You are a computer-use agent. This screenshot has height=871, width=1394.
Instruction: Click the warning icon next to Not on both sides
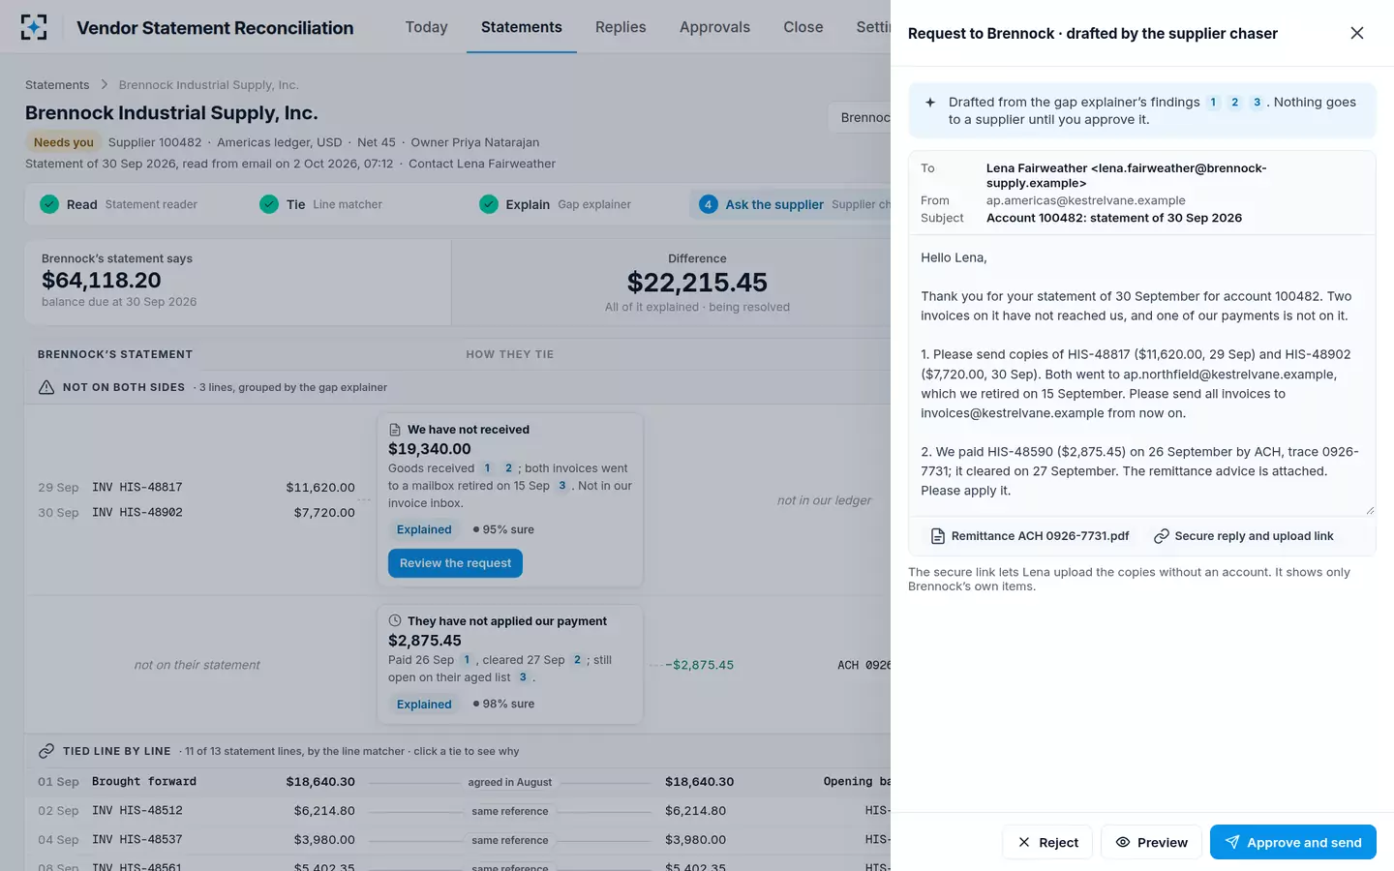pos(46,387)
